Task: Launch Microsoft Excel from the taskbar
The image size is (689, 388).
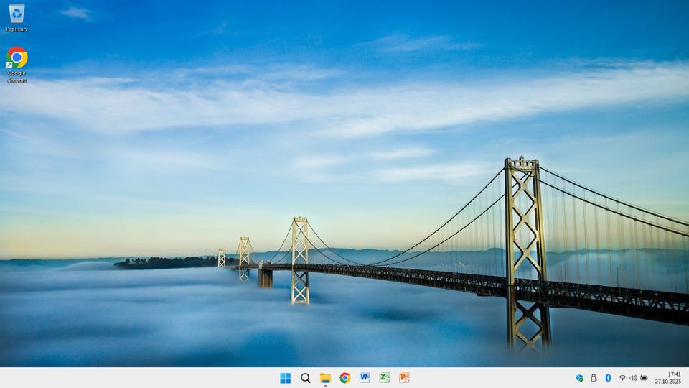Action: 384,378
